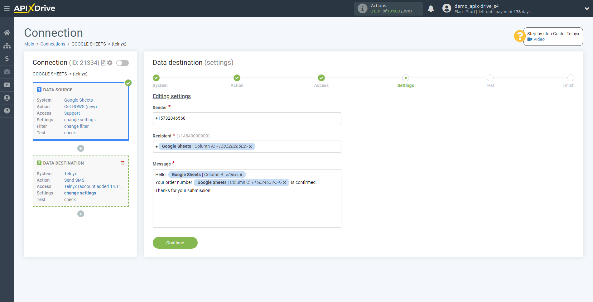Open the user profile sidebar icon
The height and width of the screenshot is (302, 593).
[7, 98]
